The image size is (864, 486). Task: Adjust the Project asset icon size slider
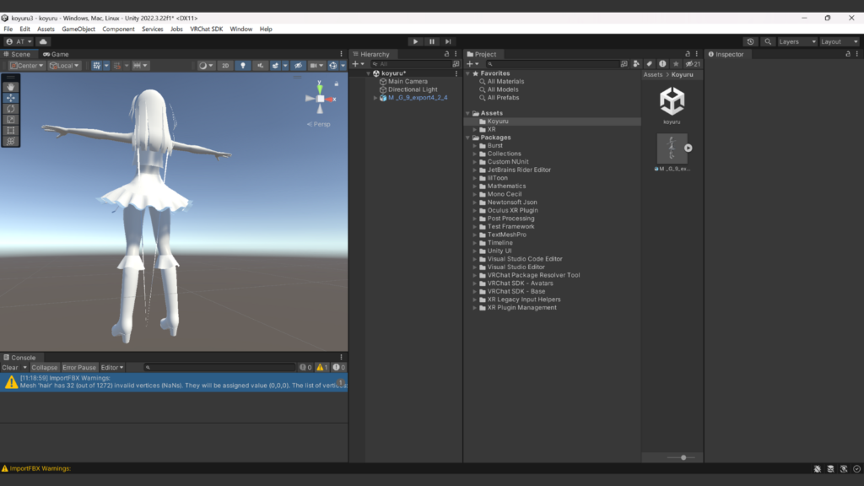tap(683, 457)
